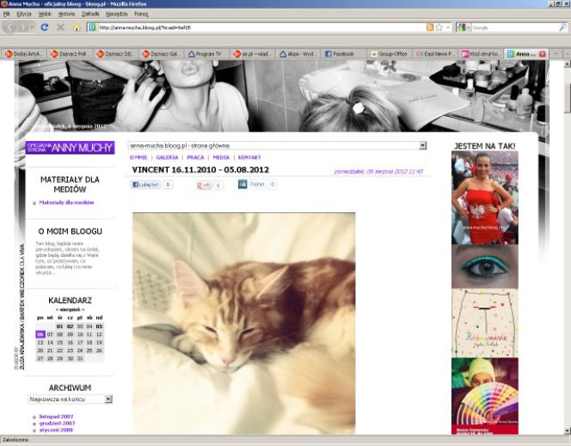571x446 pixels.
Task: Open a new tab with plus button
Action: point(556,54)
